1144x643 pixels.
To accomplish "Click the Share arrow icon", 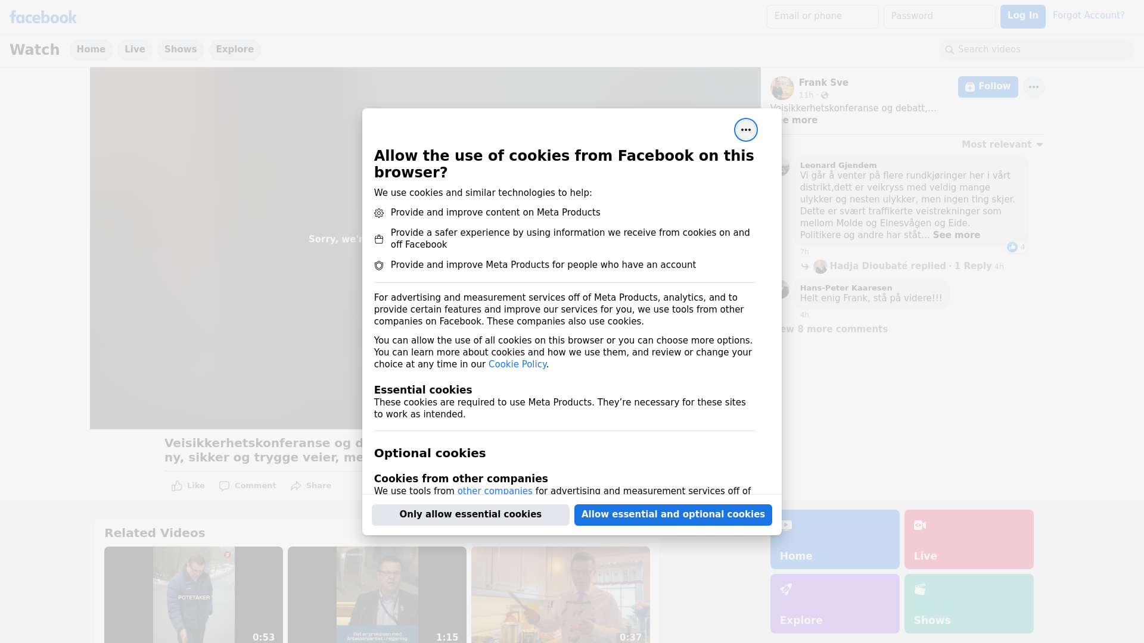I will tap(296, 486).
